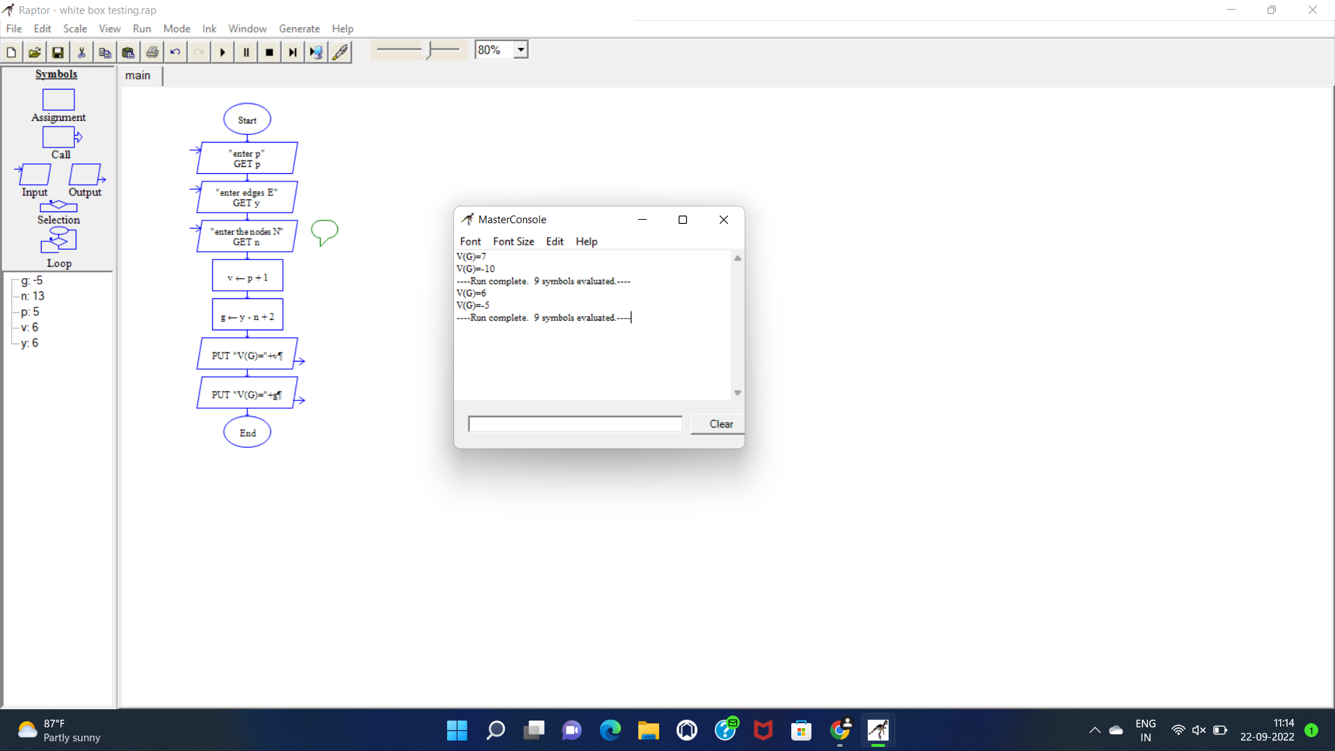The width and height of the screenshot is (1335, 751).
Task: Step to the next symbol
Action: pos(292,51)
